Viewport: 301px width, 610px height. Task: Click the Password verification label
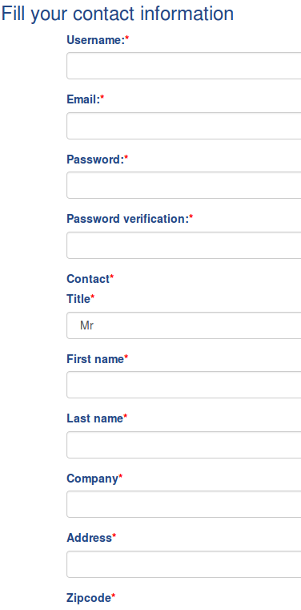click(x=128, y=219)
